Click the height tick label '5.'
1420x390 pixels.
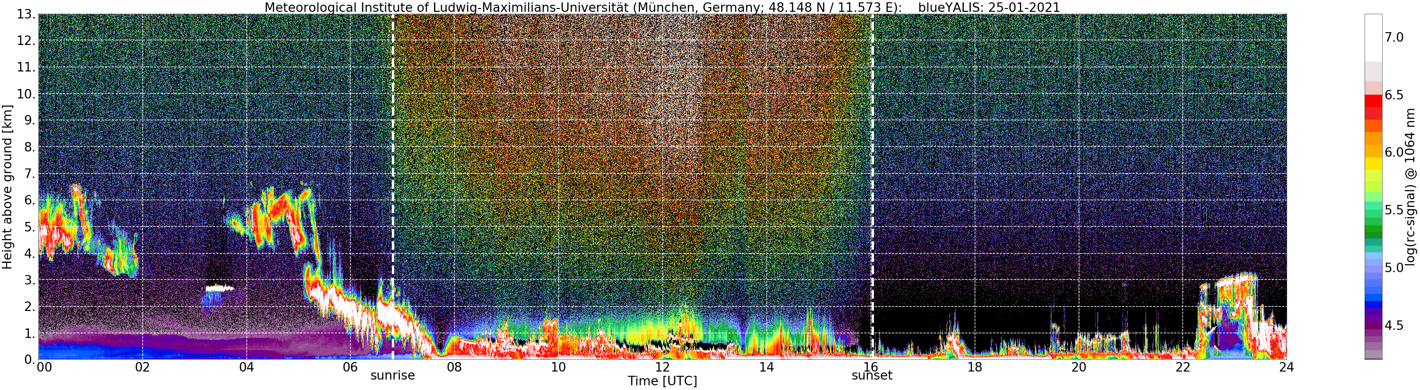pos(31,226)
